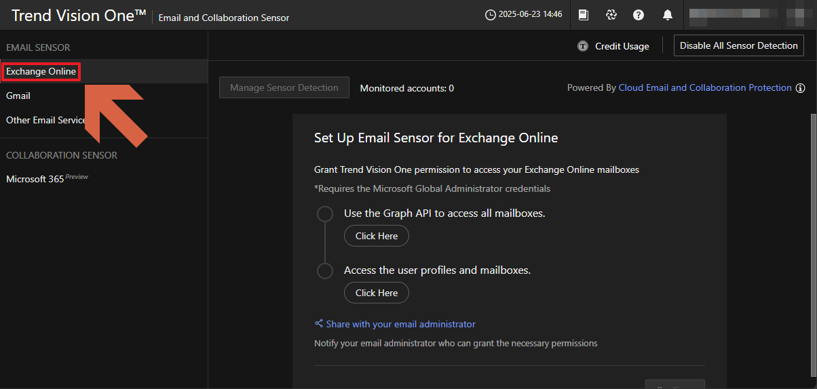Screen dimensions: 817x389
Task: Open Microsoft 365 collaboration sensor
Action: [35, 180]
